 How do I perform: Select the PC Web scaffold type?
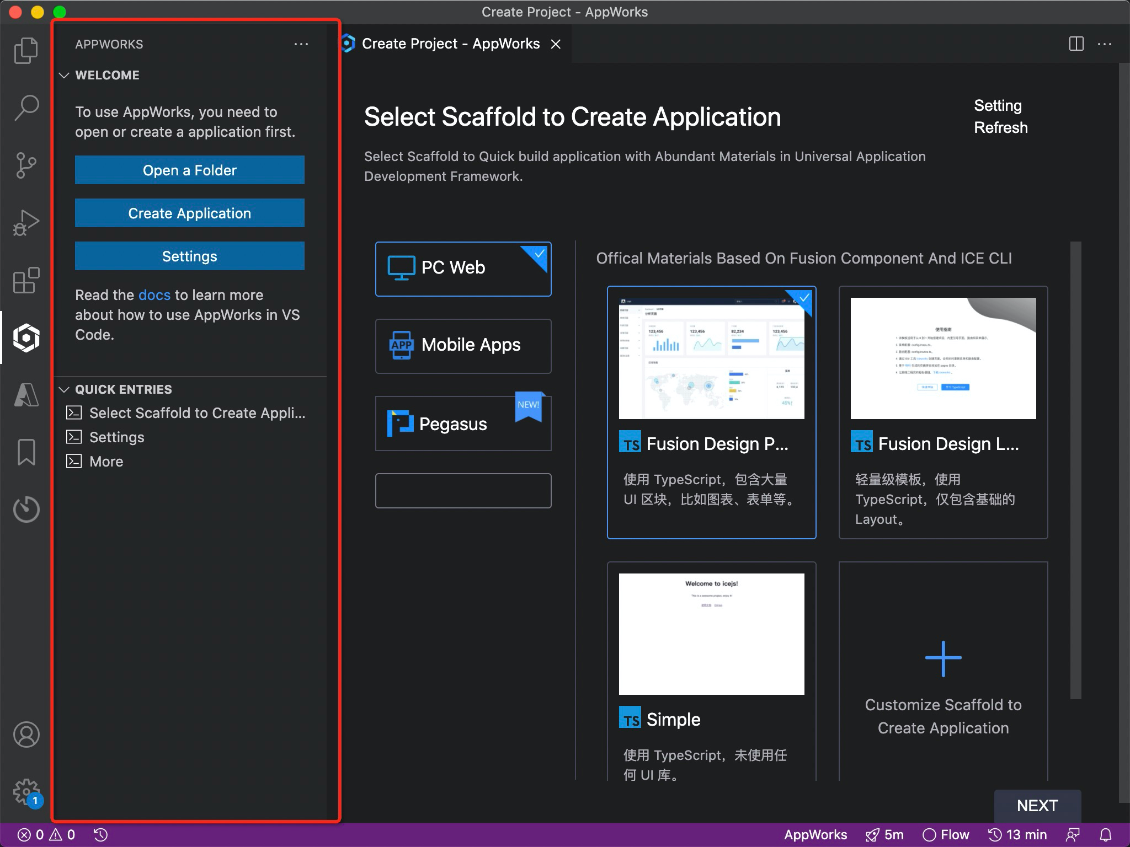click(x=463, y=269)
